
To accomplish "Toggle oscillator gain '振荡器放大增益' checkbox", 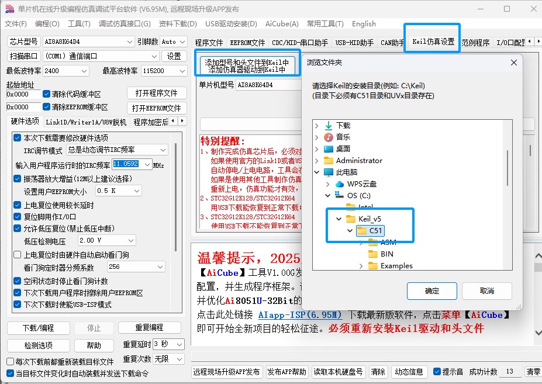I will pyautogui.click(x=18, y=179).
